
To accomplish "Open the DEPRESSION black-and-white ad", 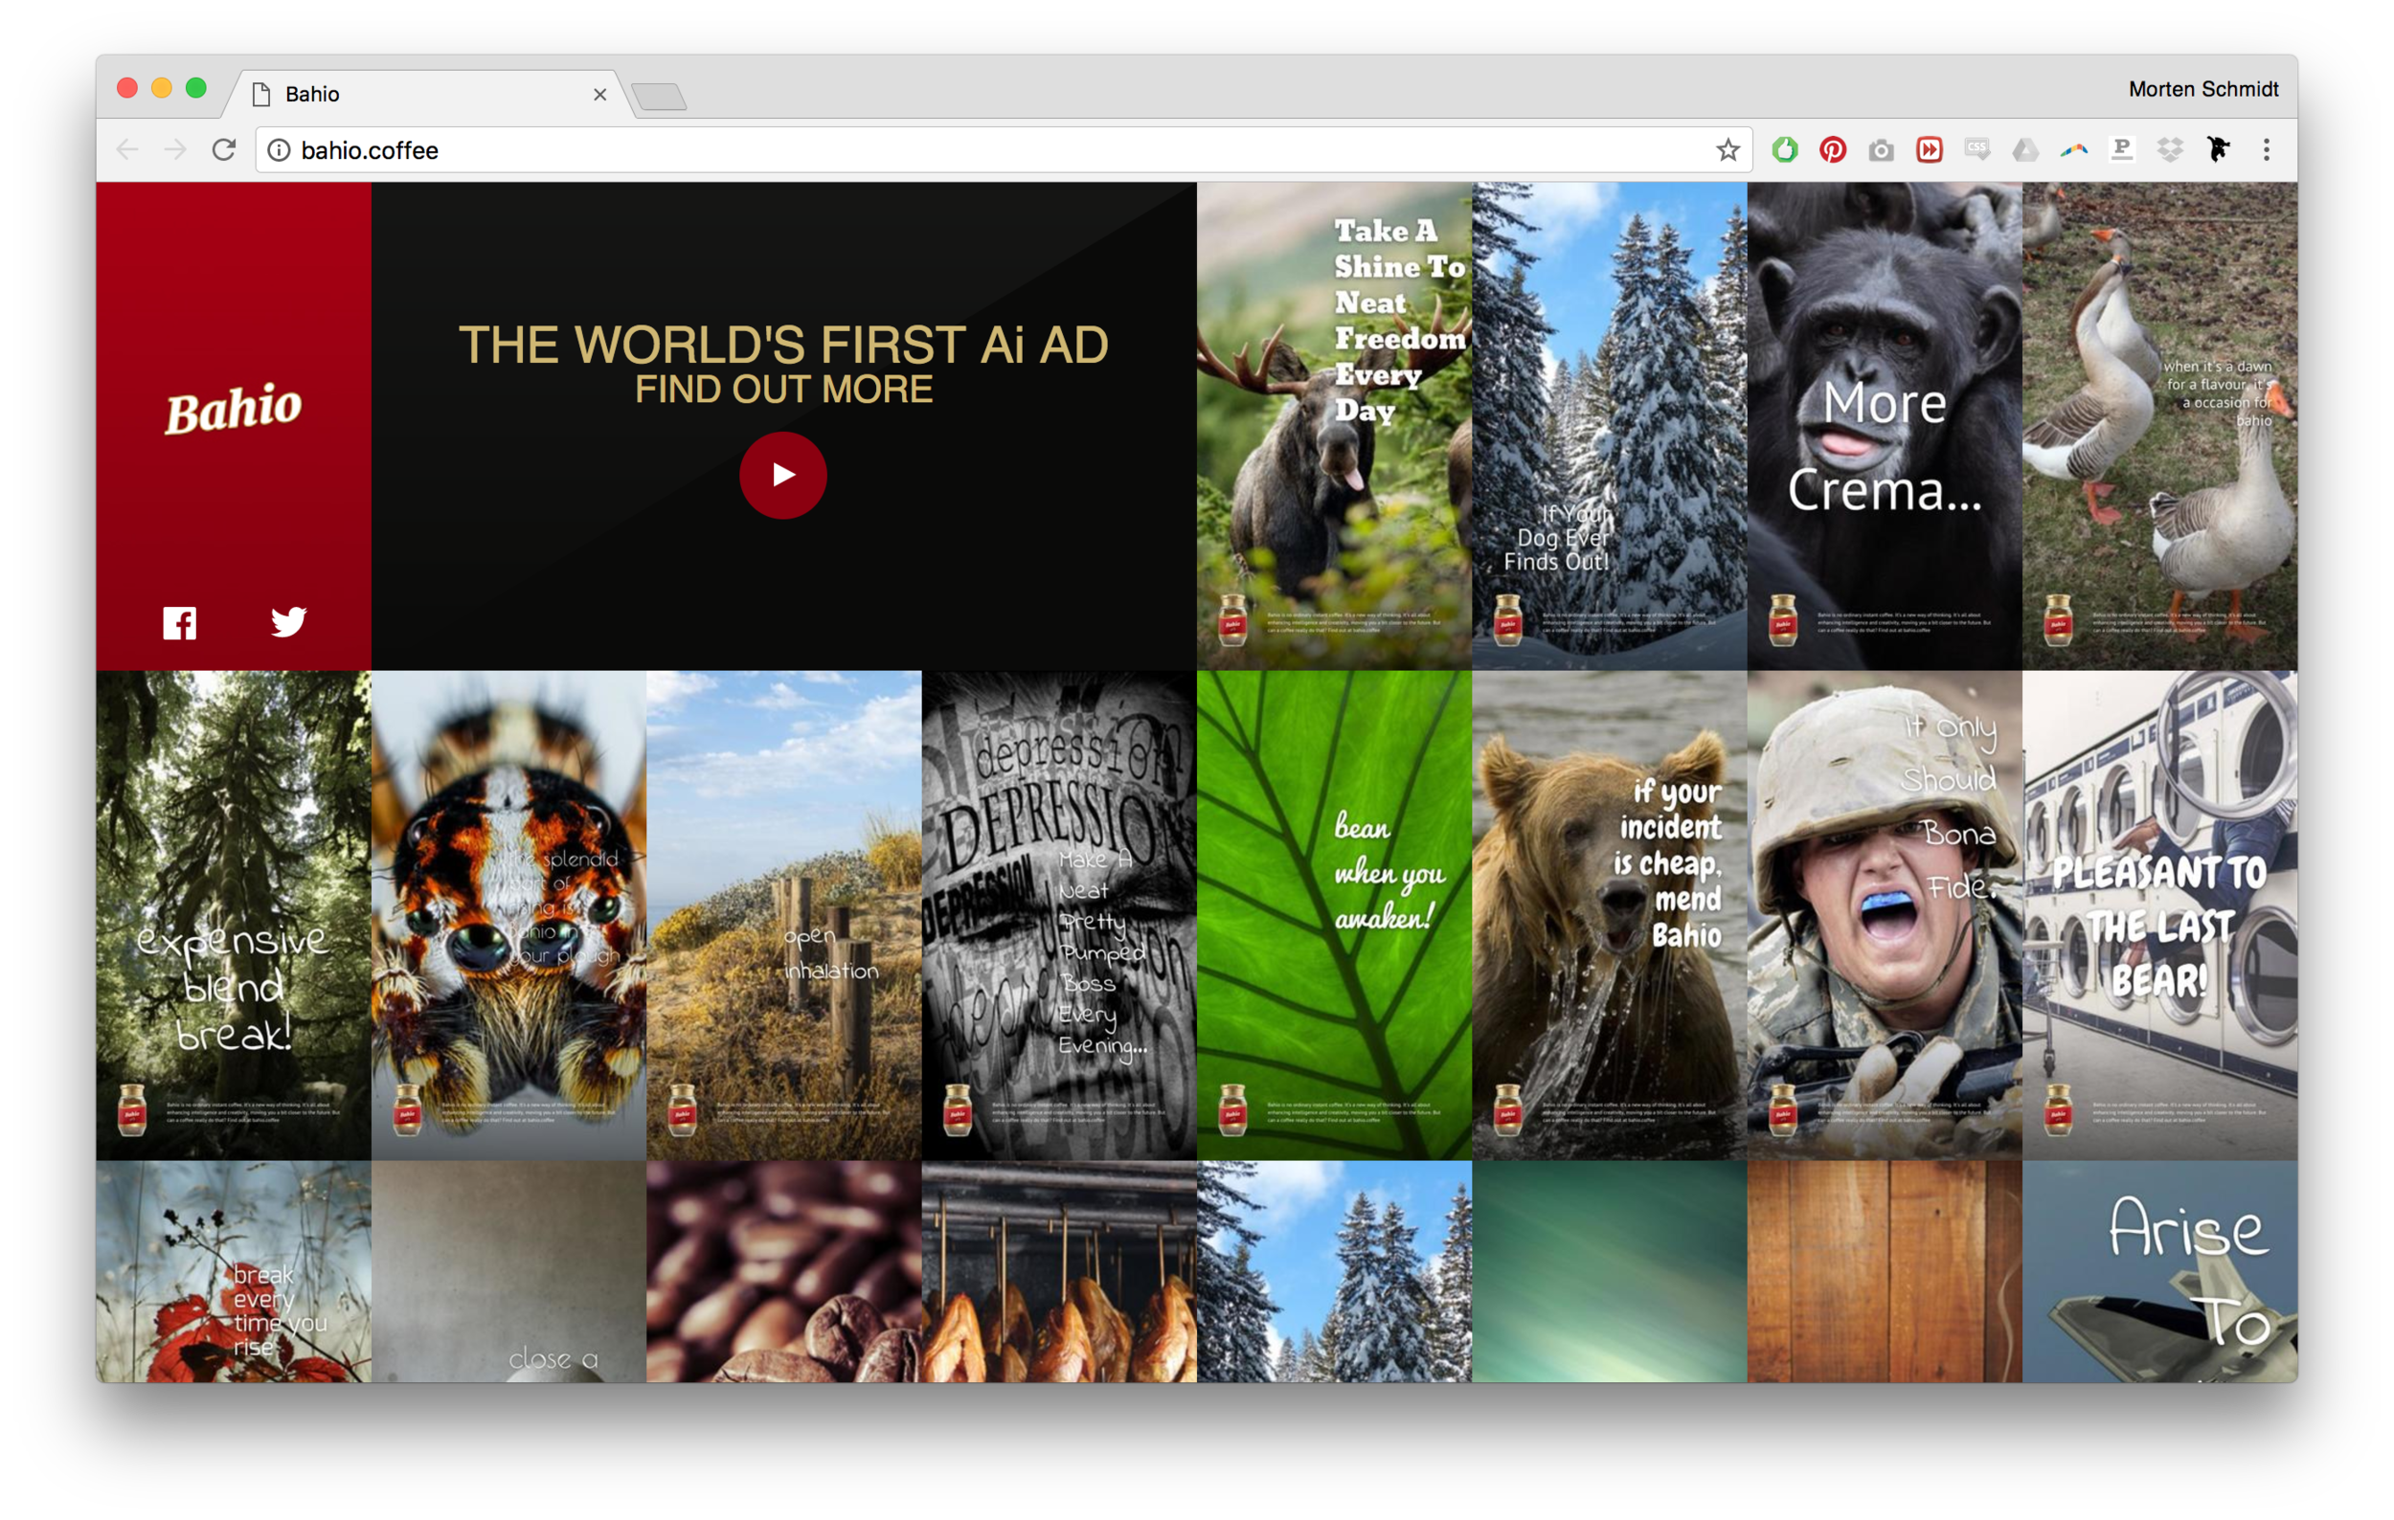I will (x=1059, y=916).
